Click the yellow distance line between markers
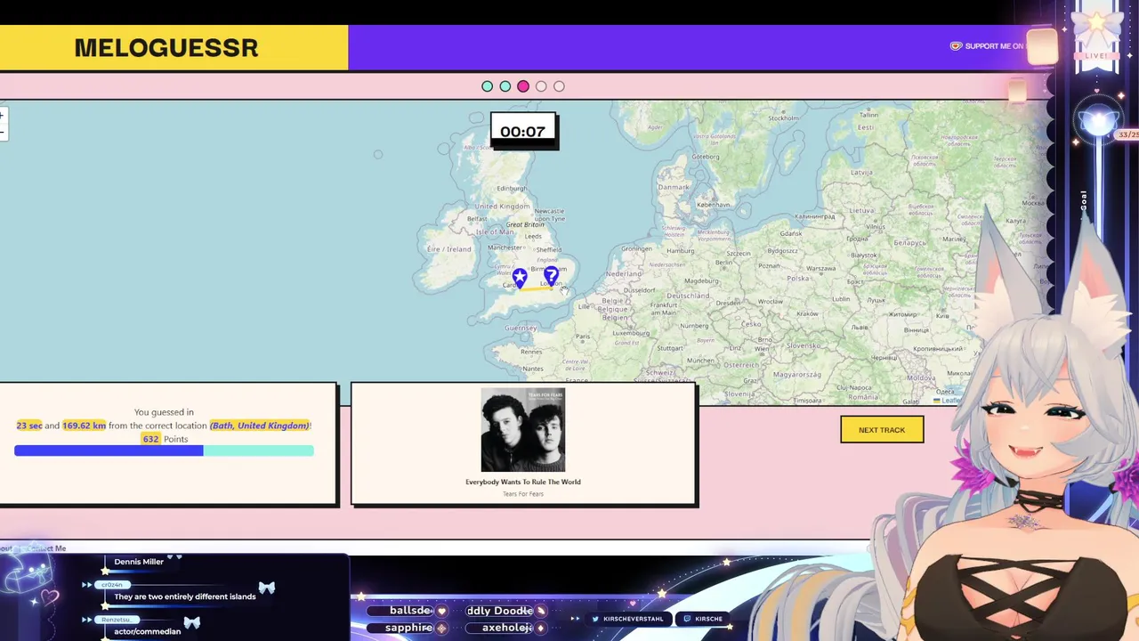 [x=536, y=288]
